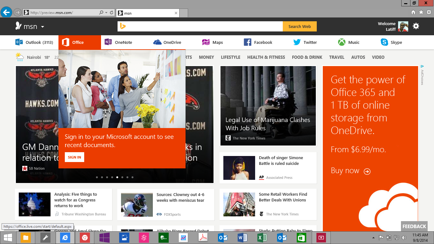Open File Explorer from the taskbar

pos(26,238)
